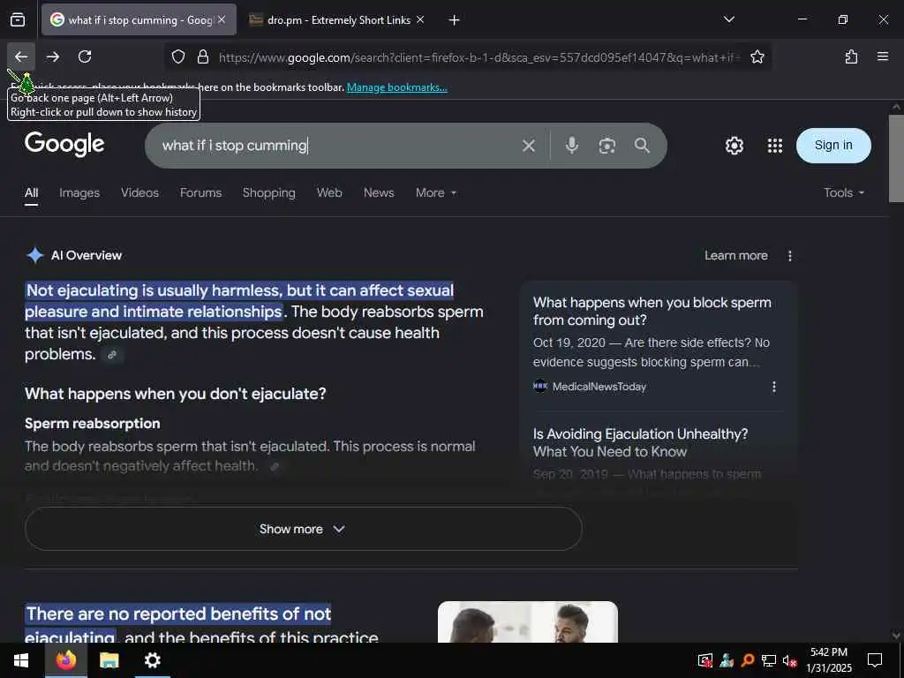This screenshot has width=904, height=678.
Task: Open Google quick settings gear
Action: [734, 146]
